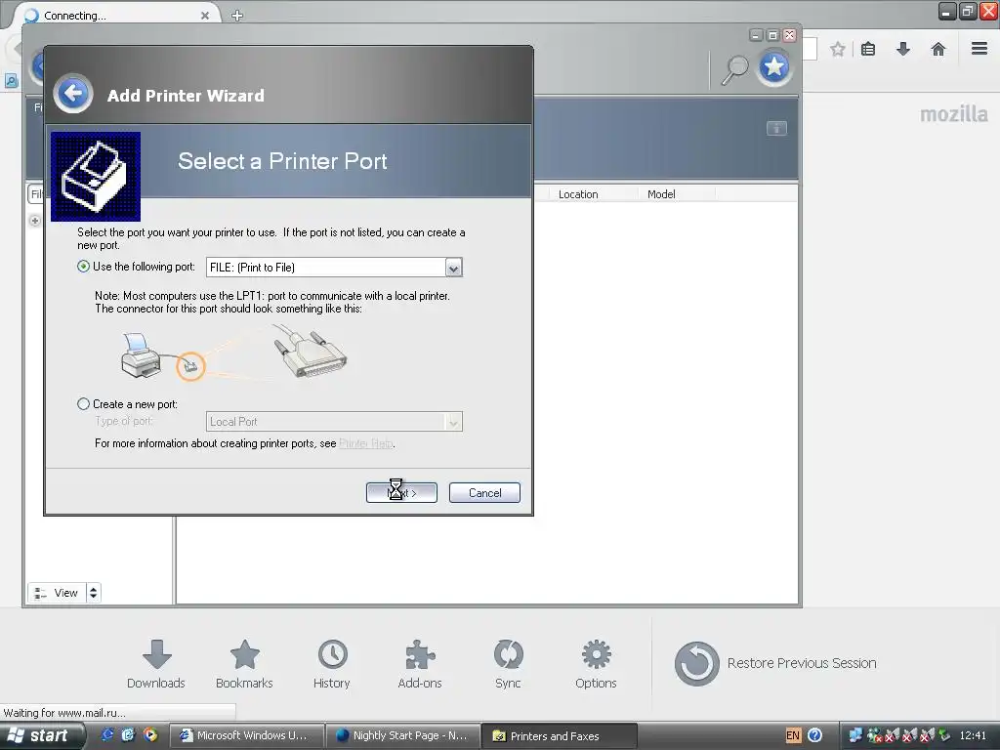Click the printer image in the wizard header
Image resolution: width=1000 pixels, height=750 pixels.
[x=96, y=177]
